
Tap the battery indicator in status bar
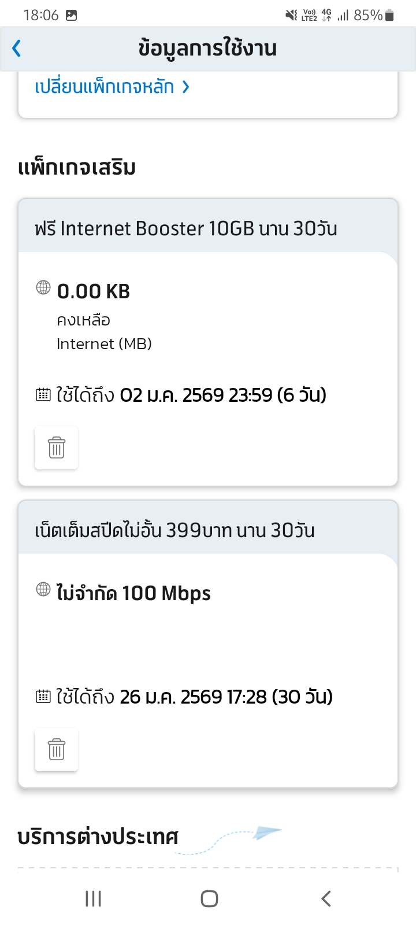(389, 15)
